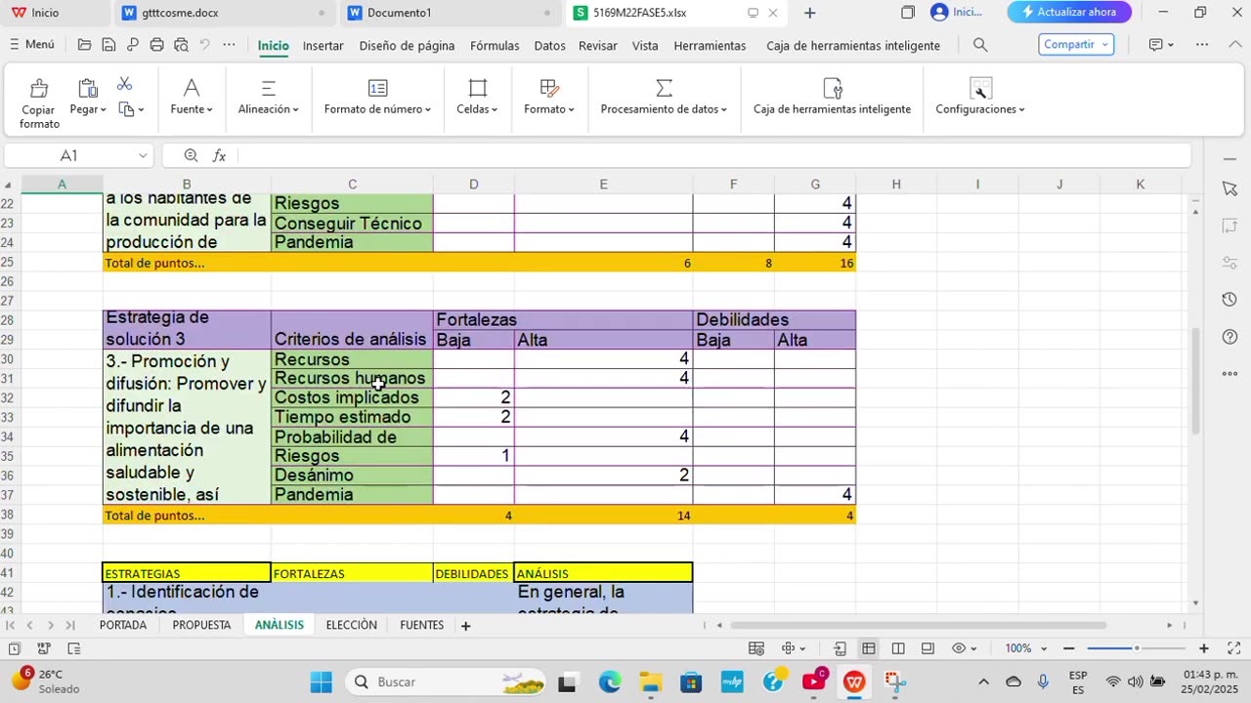Image resolution: width=1251 pixels, height=703 pixels.
Task: Open the help question mark in sidebar
Action: tap(1229, 337)
